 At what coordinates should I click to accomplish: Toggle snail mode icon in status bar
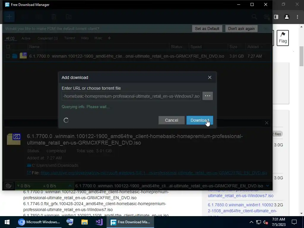[x=9, y=186]
